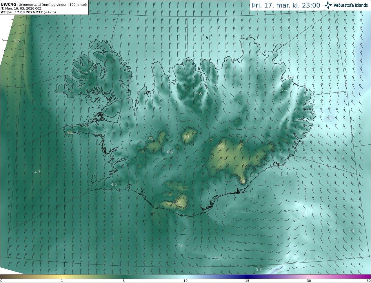Click the '10.1' value in the southeast ocean

(305, 212)
